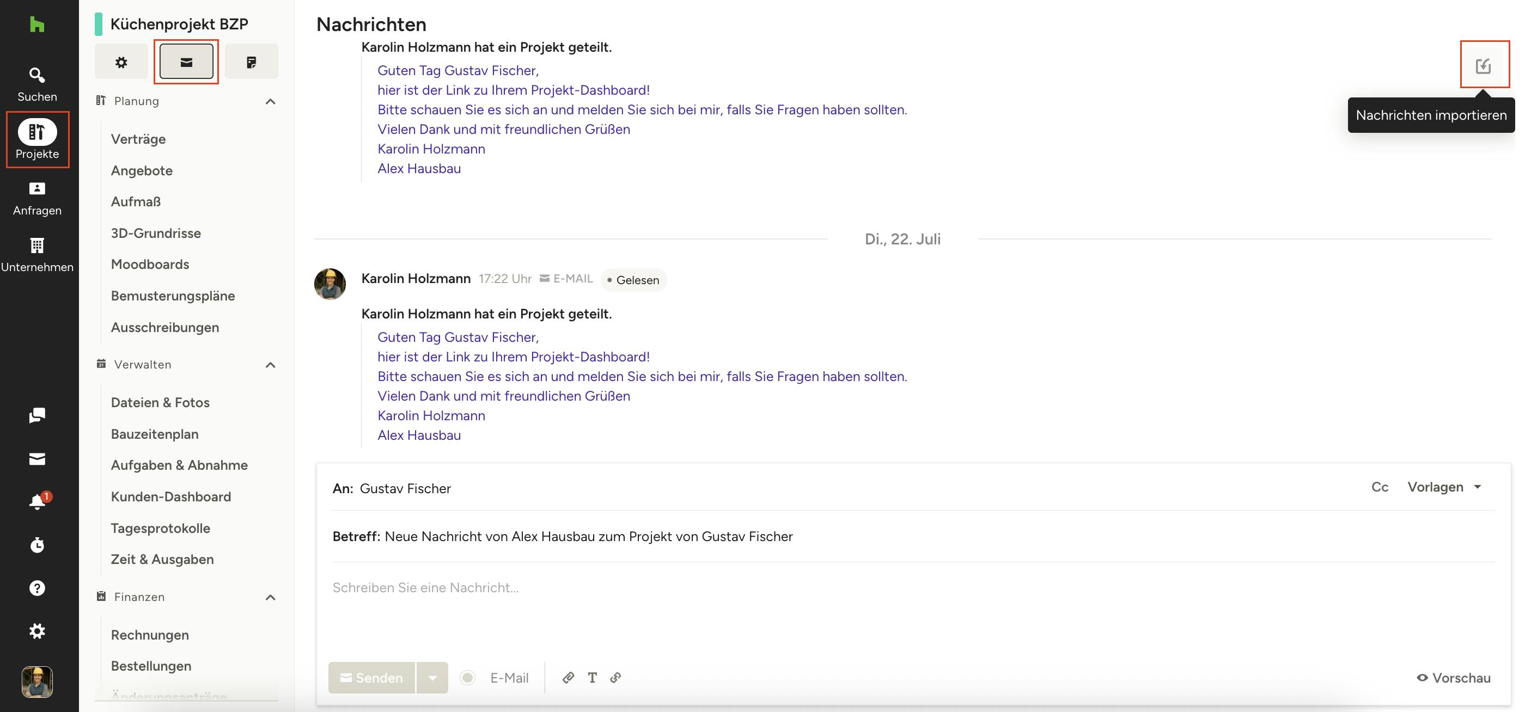Viewport: 1525px width, 712px height.
Task: Open notifications bell with badge
Action: tap(36, 502)
